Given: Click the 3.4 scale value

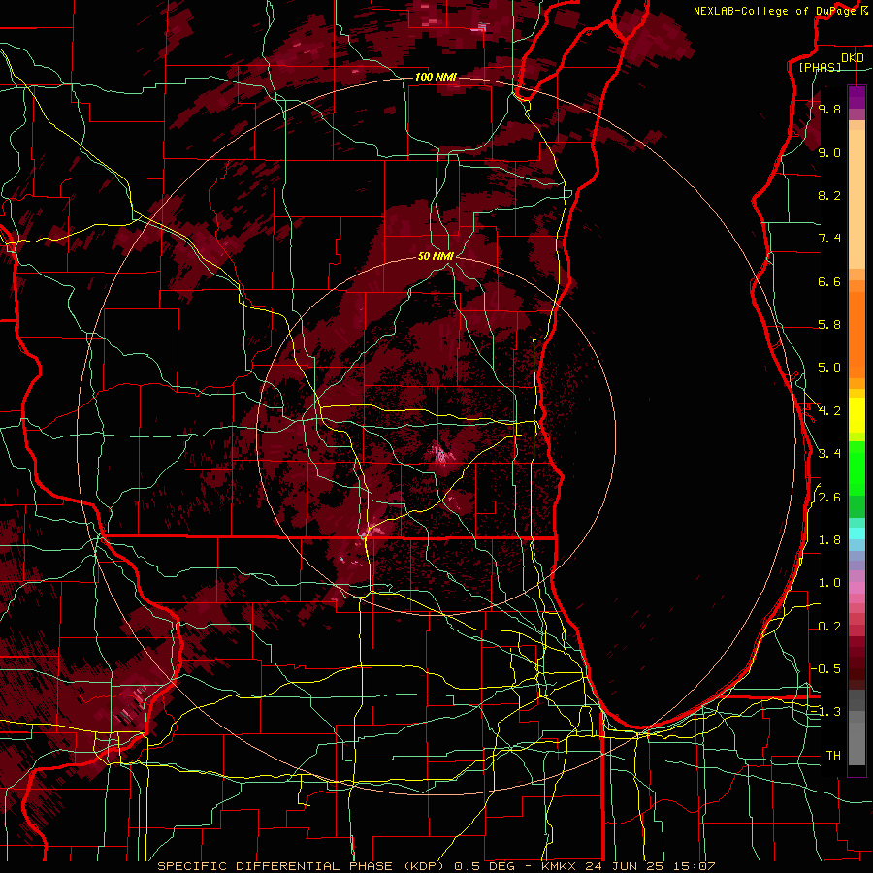Looking at the screenshot, I should [829, 454].
